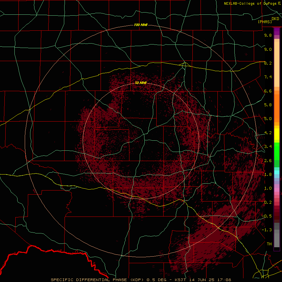The width and height of the screenshot is (282, 282).
Task: Click the 5.0 legend value
Action: pos(268,119)
